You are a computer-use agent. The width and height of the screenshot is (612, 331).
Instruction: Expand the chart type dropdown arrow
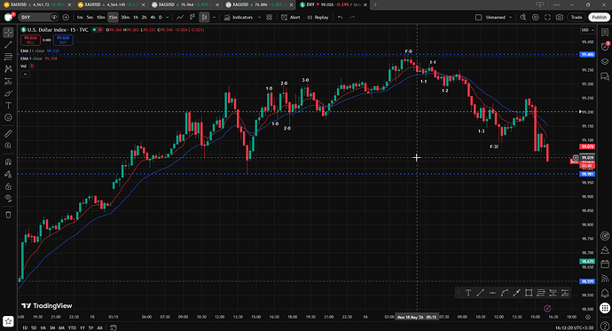pyautogui.click(x=214, y=17)
